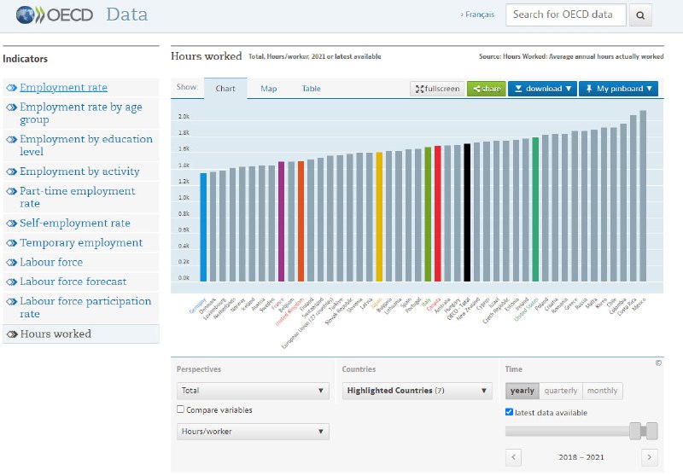Open the Employment rate indicator link
This screenshot has height=476, width=683.
63,88
